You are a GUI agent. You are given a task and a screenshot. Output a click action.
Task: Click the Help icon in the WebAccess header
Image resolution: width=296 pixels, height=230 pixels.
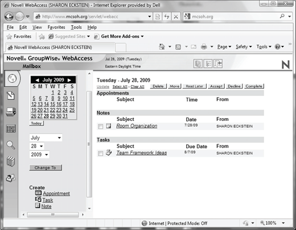click(198, 64)
